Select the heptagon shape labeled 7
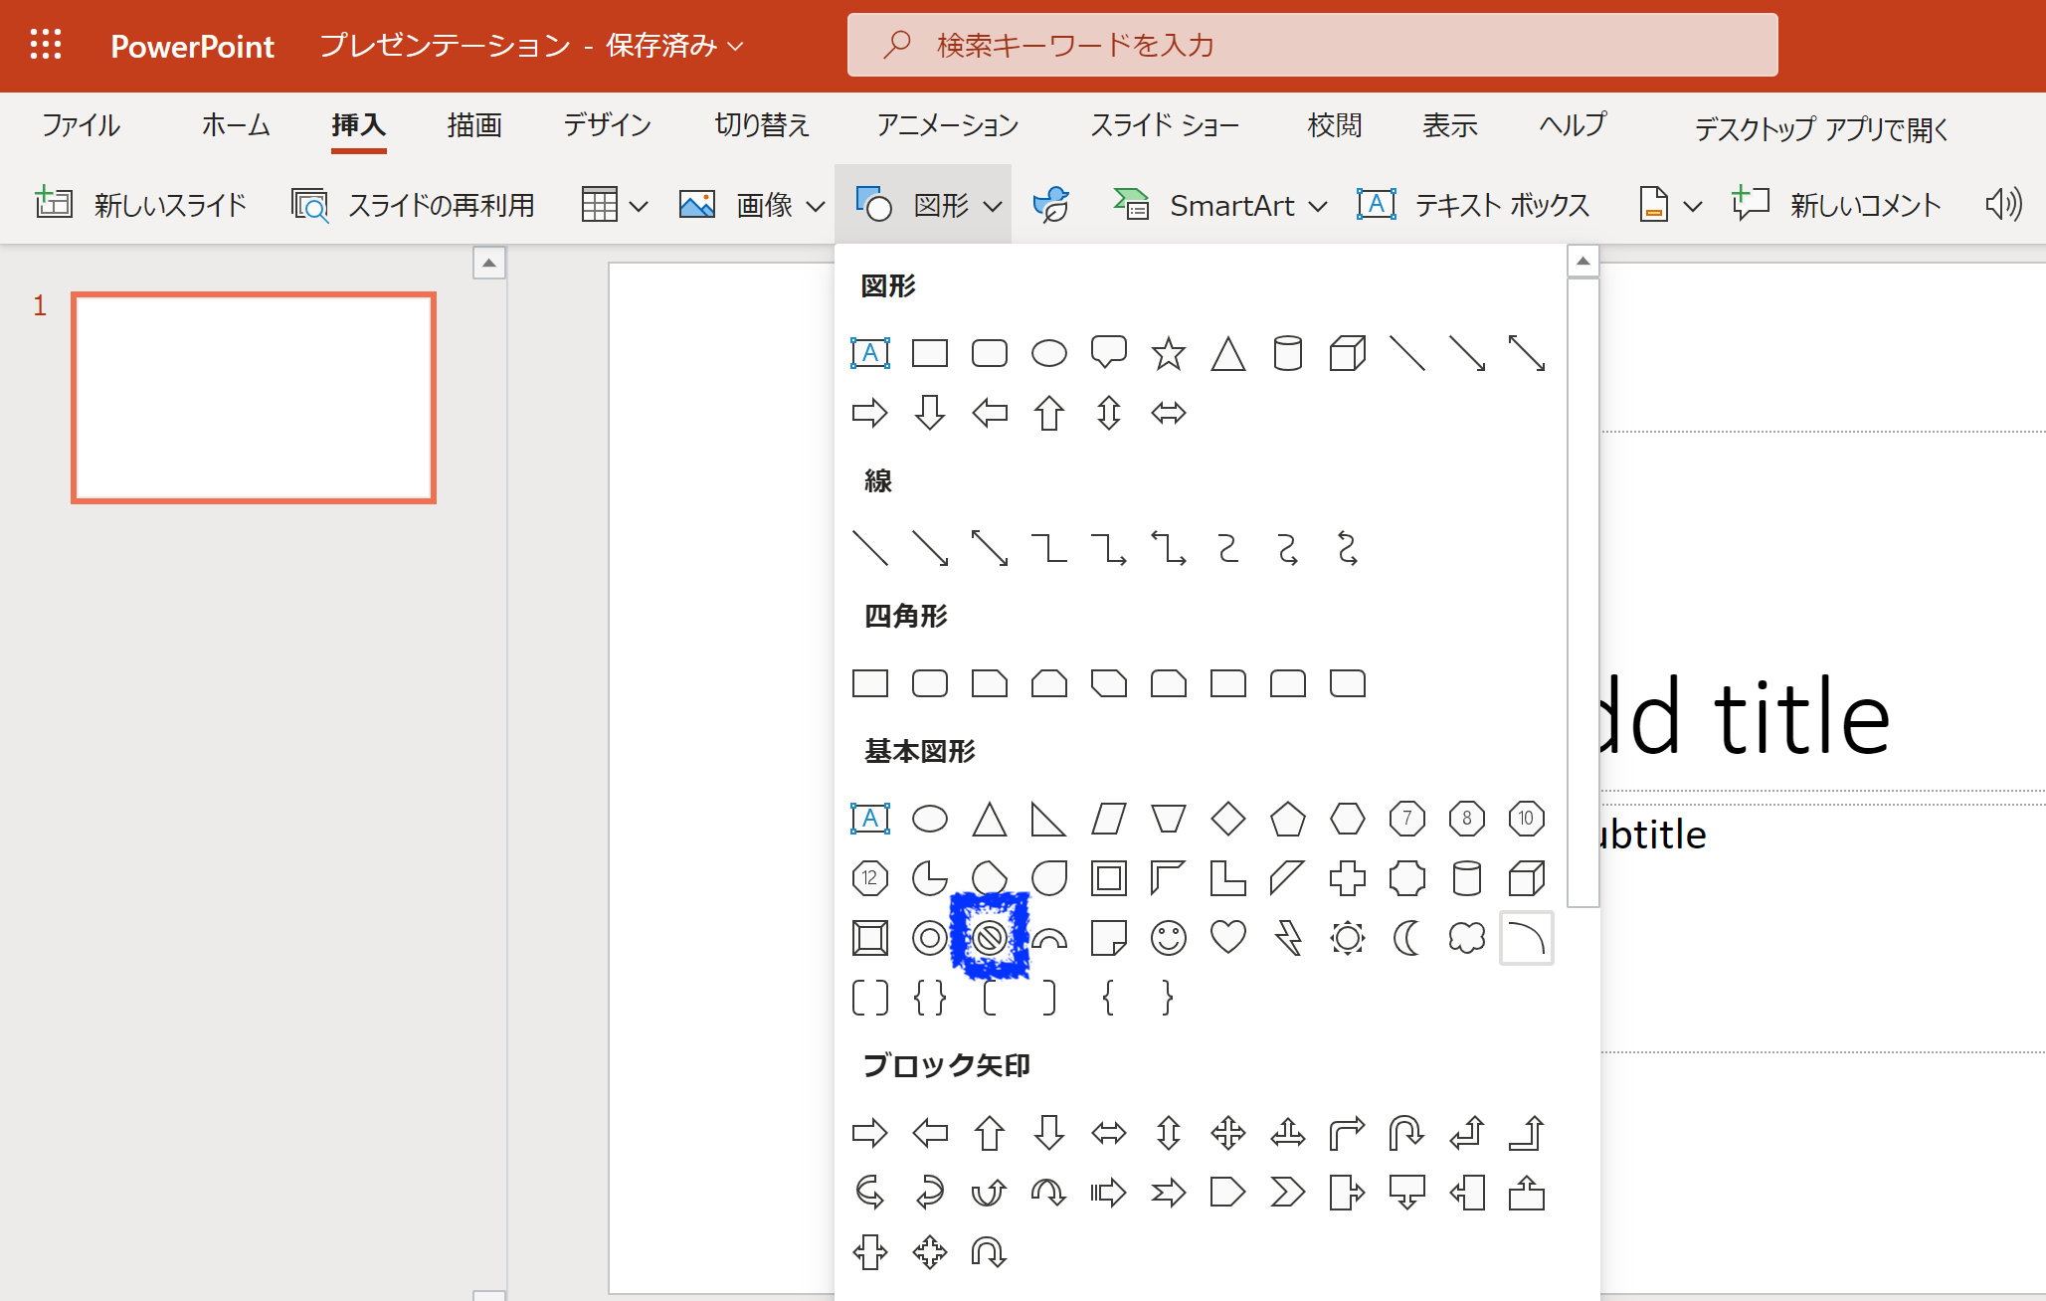2046x1301 pixels. [1406, 819]
